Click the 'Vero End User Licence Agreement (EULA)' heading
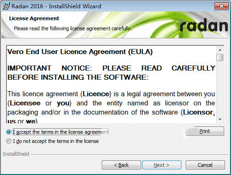Screen dimensions: 231x175 click(80, 52)
